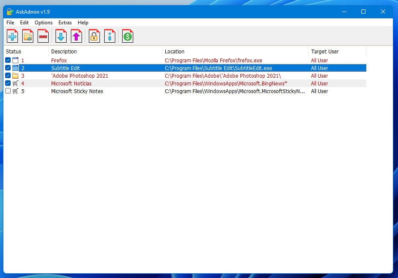Sort by the Status column header
Viewport: 398px width, 278px height.
(26, 52)
